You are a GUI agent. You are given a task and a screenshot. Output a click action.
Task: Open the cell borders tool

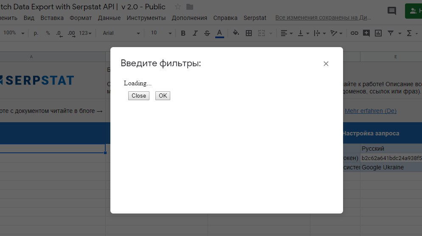(x=249, y=33)
